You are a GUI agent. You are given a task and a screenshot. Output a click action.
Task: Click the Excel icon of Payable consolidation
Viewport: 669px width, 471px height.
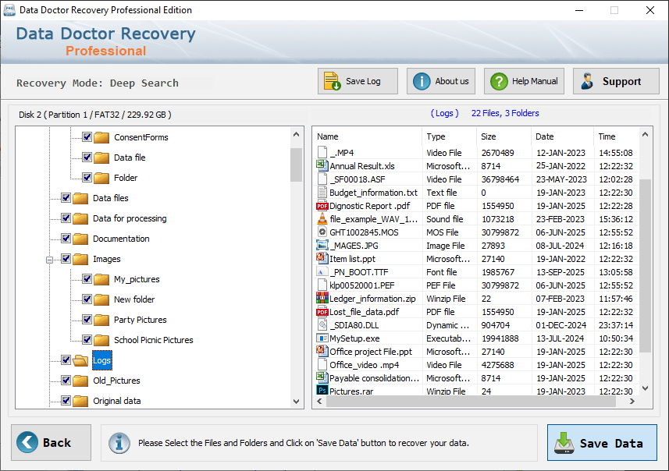tap(322, 377)
